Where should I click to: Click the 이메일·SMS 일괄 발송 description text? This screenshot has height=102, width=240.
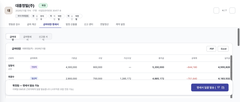pyautogui.click(x=43, y=89)
